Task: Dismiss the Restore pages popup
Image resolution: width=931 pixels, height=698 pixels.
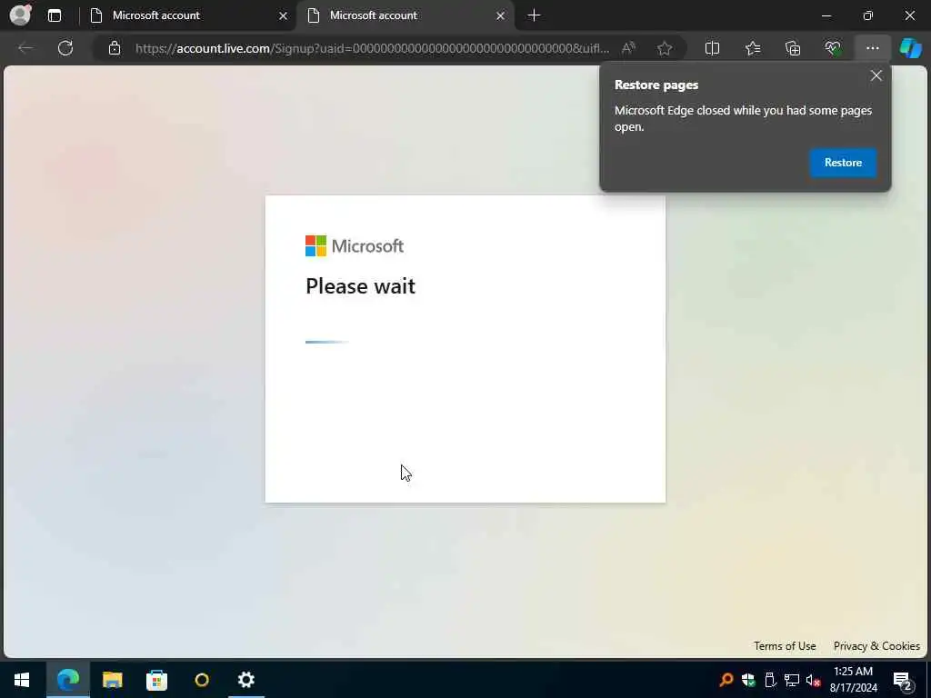Action: (x=876, y=75)
